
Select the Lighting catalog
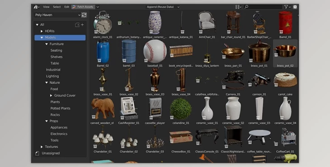click(52, 76)
